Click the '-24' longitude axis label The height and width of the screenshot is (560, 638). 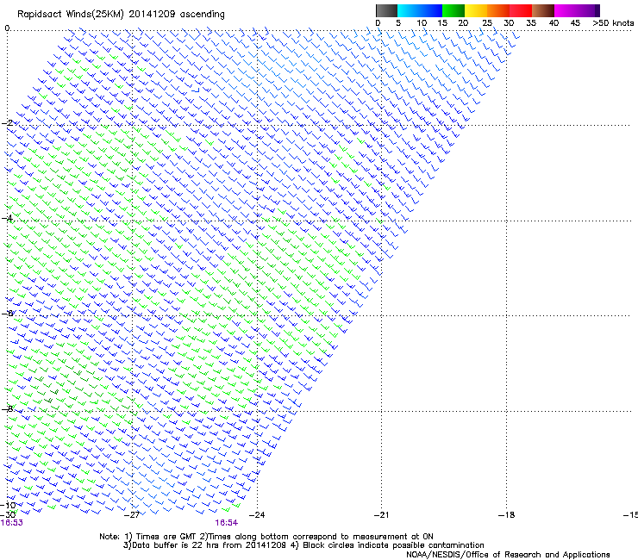coord(257,515)
